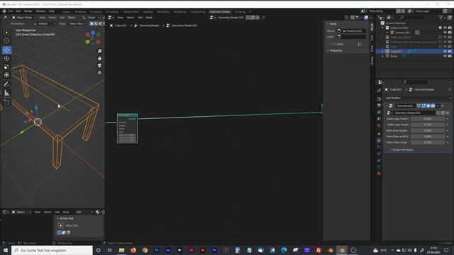This screenshot has width=454, height=255.
Task: Toggle Collection.001 exclude checkbox in outliner
Action: click(x=441, y=28)
